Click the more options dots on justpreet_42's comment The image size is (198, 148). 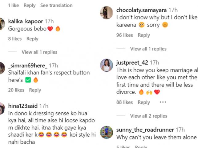pos(163,102)
